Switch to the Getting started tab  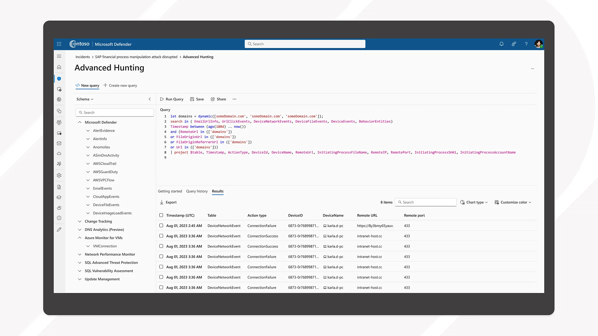pos(170,191)
